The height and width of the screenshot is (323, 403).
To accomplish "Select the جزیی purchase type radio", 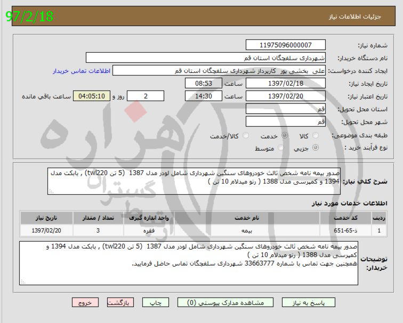I will tap(316, 147).
